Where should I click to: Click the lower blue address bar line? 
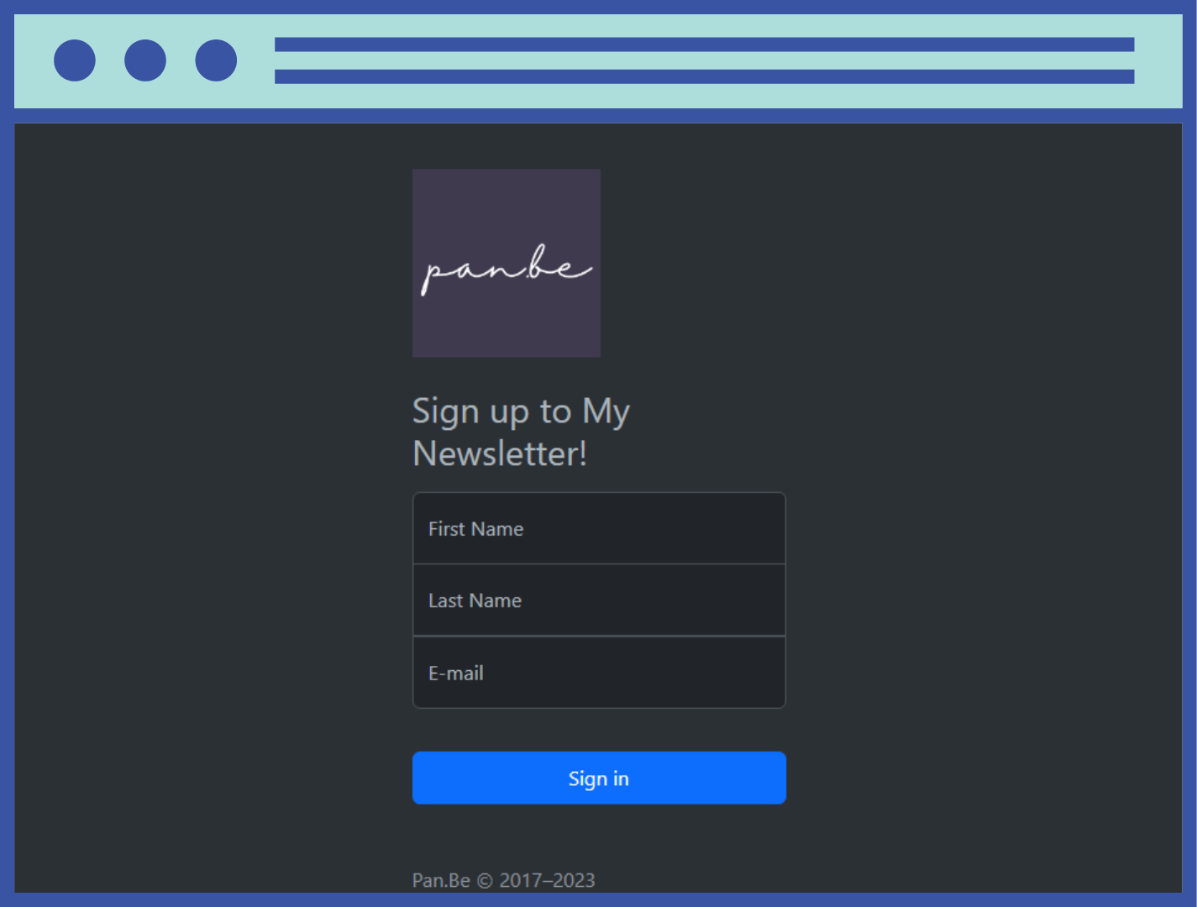coord(704,76)
